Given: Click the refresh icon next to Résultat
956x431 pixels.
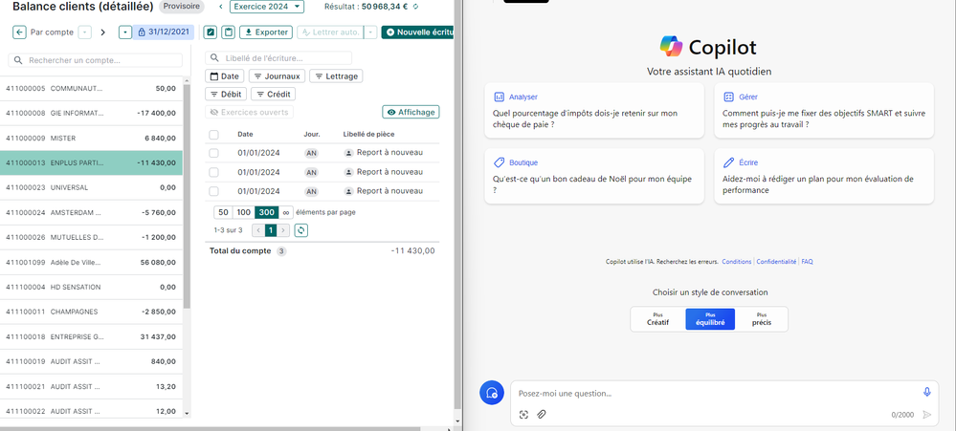Looking at the screenshot, I should (415, 7).
